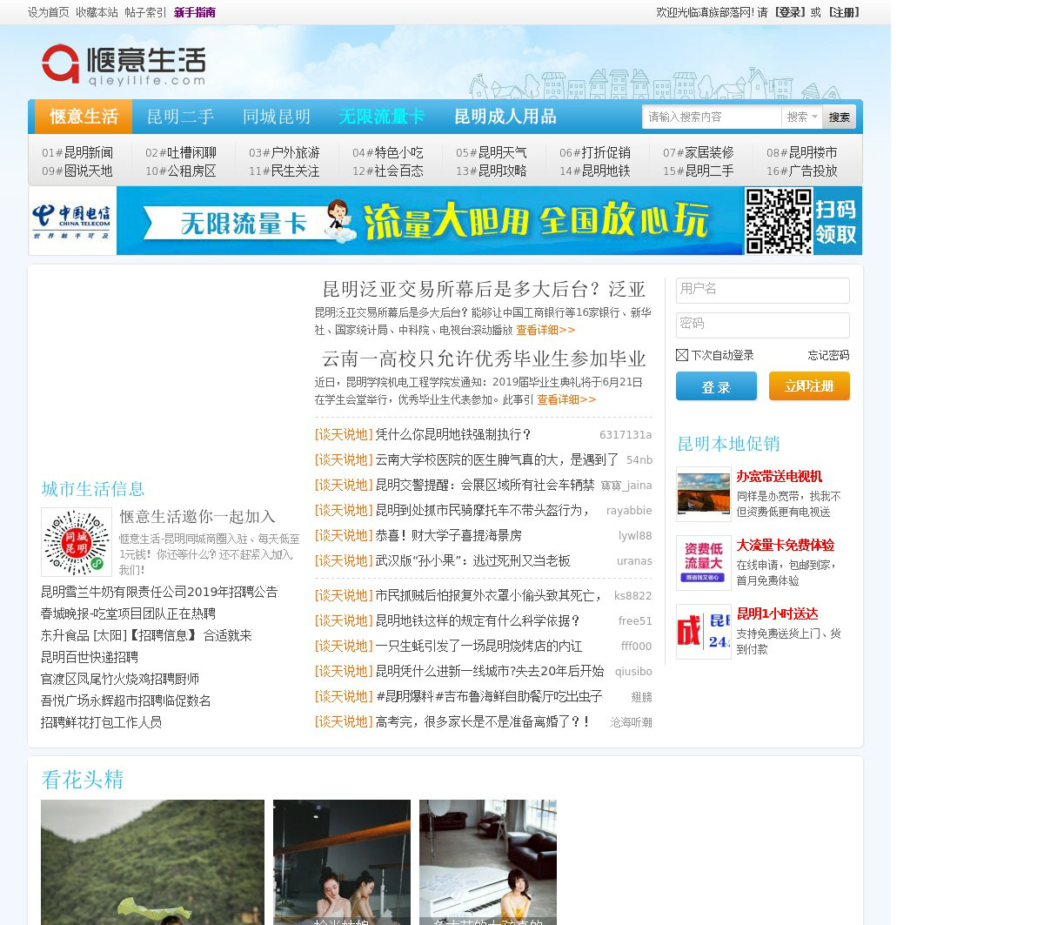Click the 忘记密码 link
This screenshot has height=925, width=1044.
tap(828, 355)
